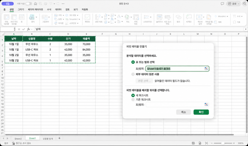Screen dimensions: 248x146
Task: Insert a table with the 표 icon
Action: coord(22,18)
